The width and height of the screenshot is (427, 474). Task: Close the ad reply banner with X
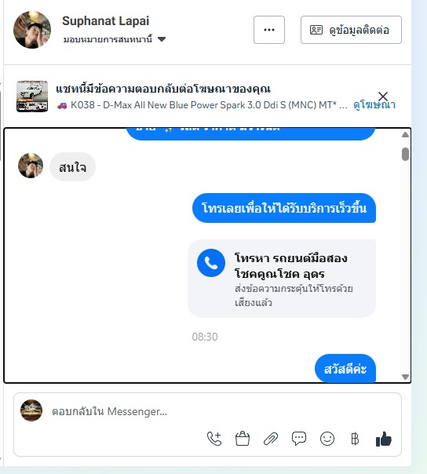tap(383, 97)
